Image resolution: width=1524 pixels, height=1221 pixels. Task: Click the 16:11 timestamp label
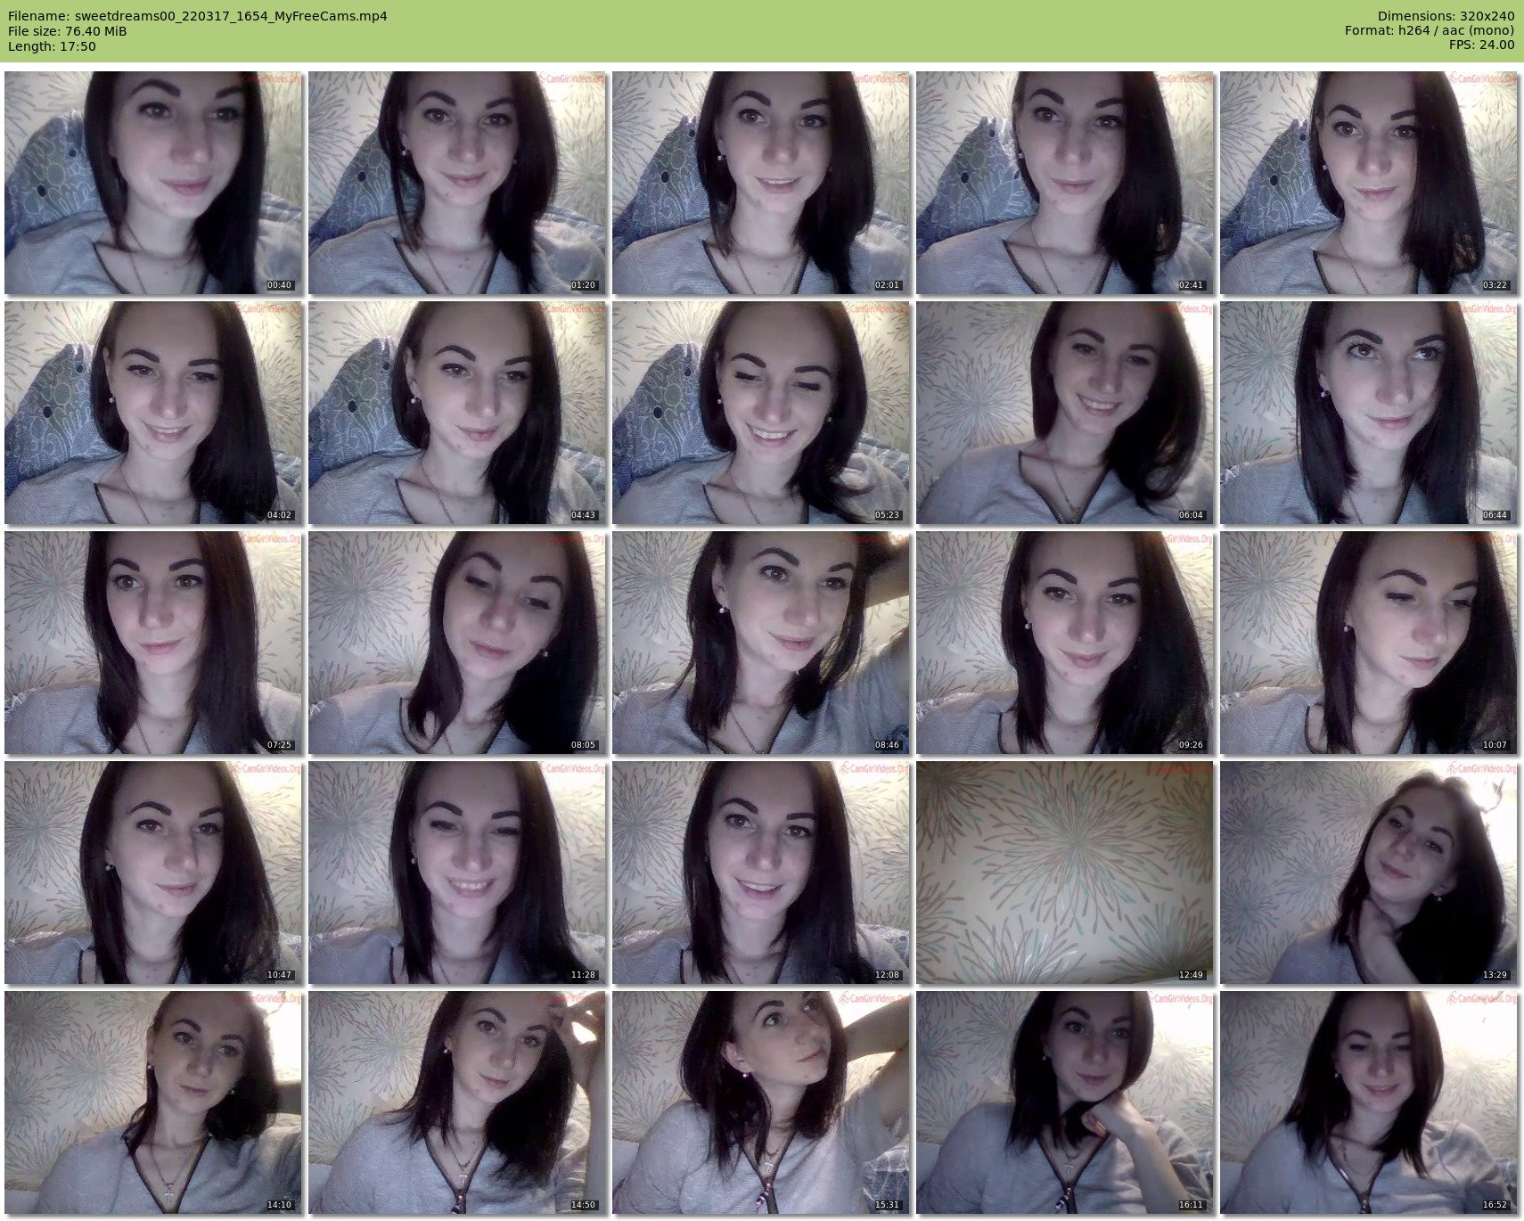tap(1191, 1205)
